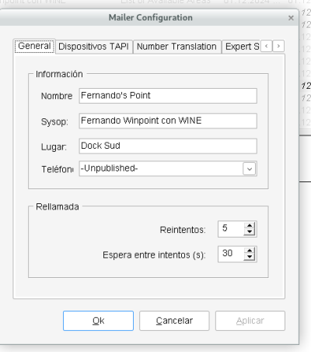Open the partially hidden Expert tab
The height and width of the screenshot is (352, 311).
point(242,47)
